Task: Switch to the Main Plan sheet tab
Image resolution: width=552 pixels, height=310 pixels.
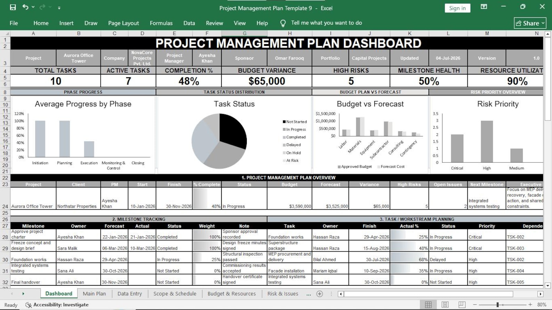Action: coord(94,294)
